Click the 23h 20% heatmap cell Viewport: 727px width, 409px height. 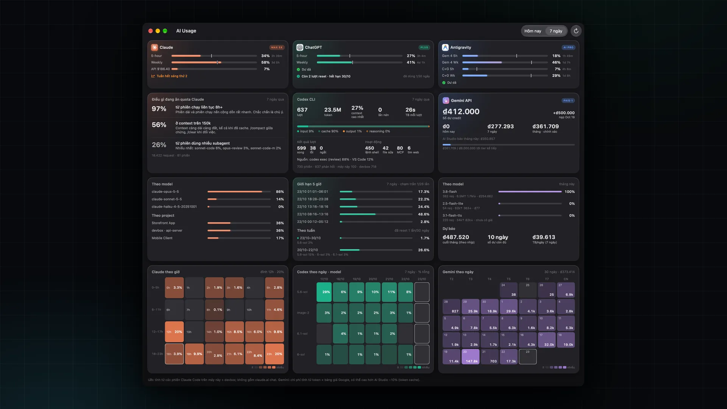pyautogui.click(x=275, y=354)
